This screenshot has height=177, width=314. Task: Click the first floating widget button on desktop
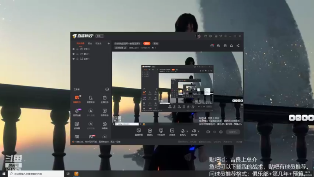click(x=292, y=118)
